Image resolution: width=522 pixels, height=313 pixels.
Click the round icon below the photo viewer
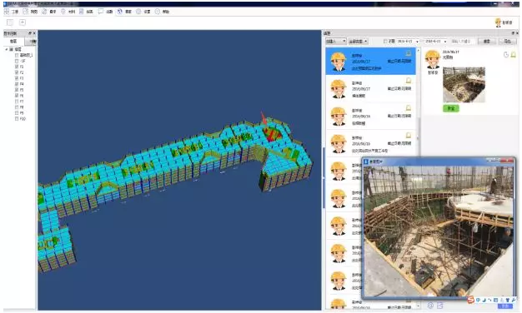430,305
